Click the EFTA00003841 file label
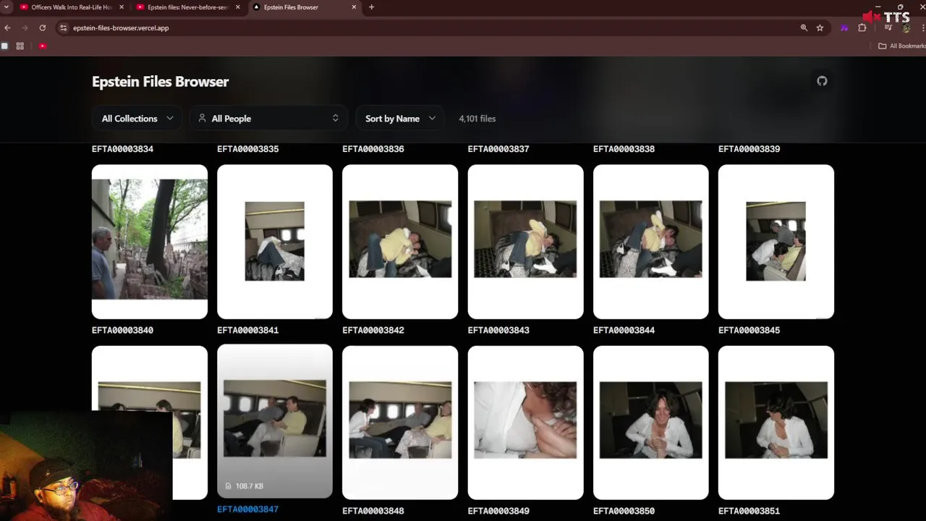Viewport: 926px width, 521px height. (x=247, y=330)
